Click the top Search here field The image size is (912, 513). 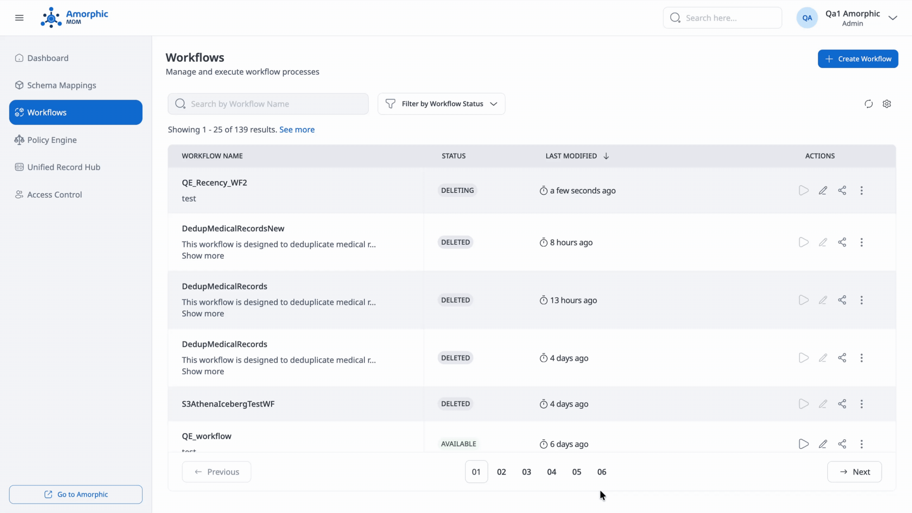coord(722,18)
